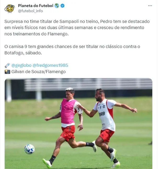The width and height of the screenshot is (158, 169).
Task: Open the Planeta do Futebol profile avatar
Action: (10, 8)
